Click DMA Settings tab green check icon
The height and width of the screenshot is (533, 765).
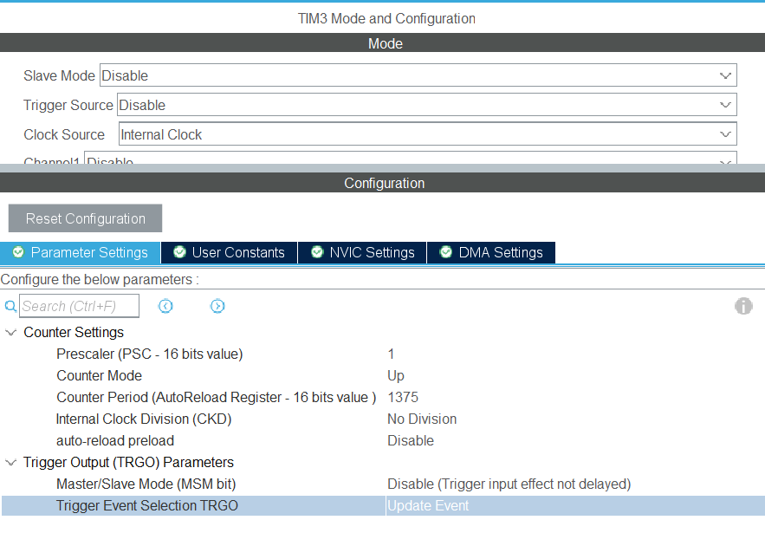[x=446, y=252]
